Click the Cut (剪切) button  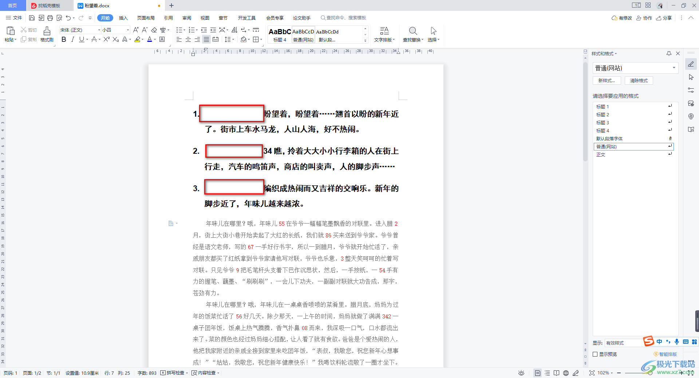(x=28, y=30)
